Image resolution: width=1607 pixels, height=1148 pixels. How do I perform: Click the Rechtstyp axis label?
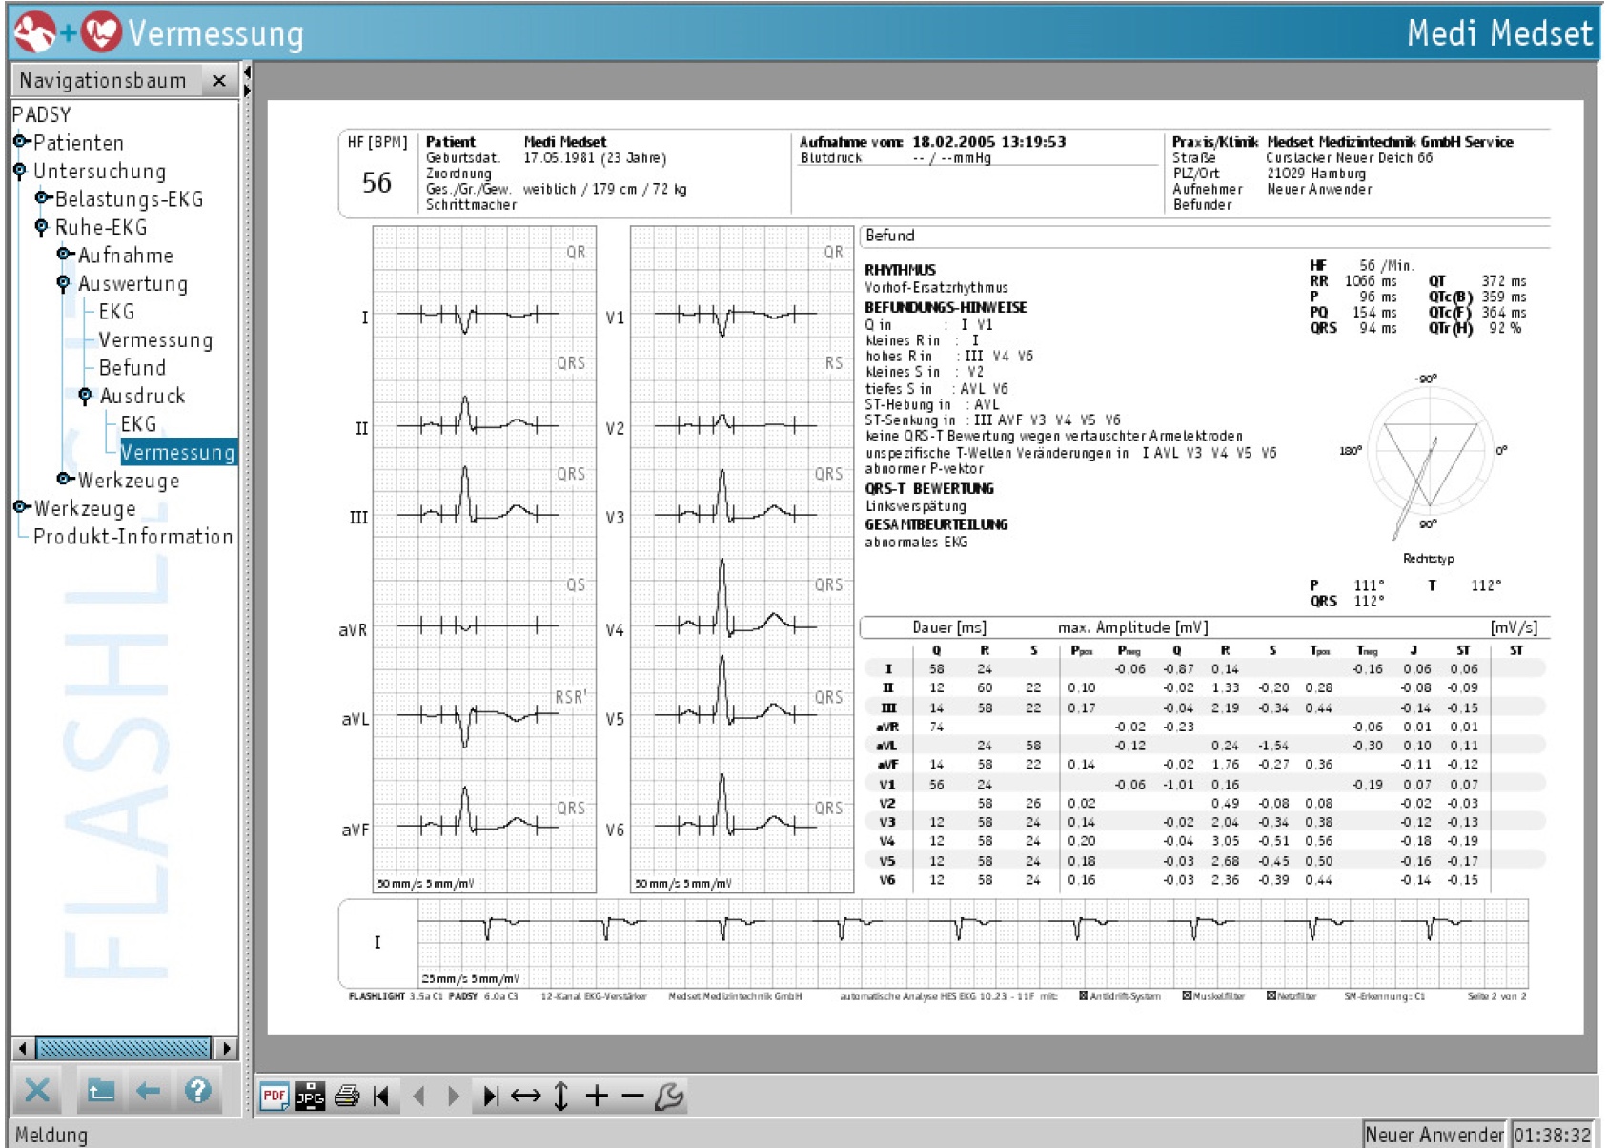point(1428,559)
